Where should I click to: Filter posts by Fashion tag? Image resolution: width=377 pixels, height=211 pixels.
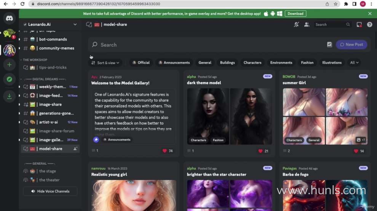307,63
